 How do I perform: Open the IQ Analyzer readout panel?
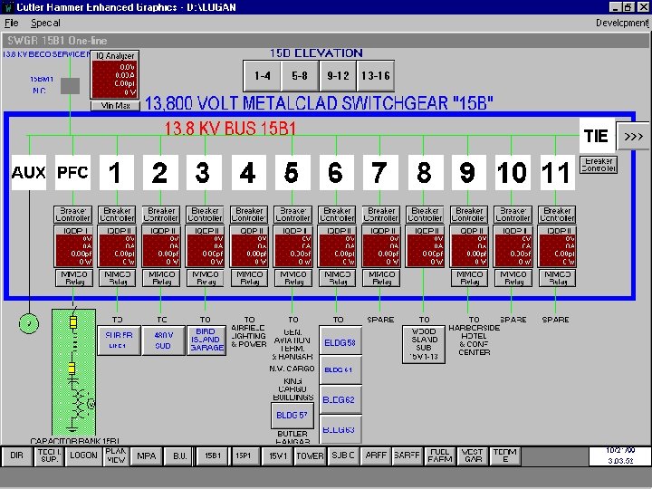point(115,74)
